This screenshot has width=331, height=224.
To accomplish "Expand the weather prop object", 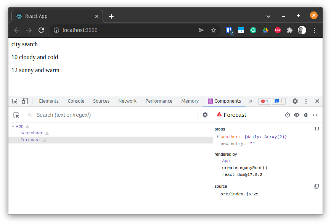I will pyautogui.click(x=218, y=137).
